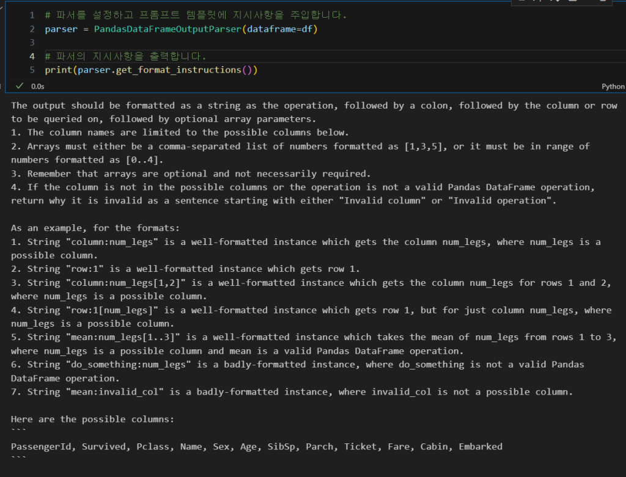Click the green cell execution success checkmark

point(20,86)
